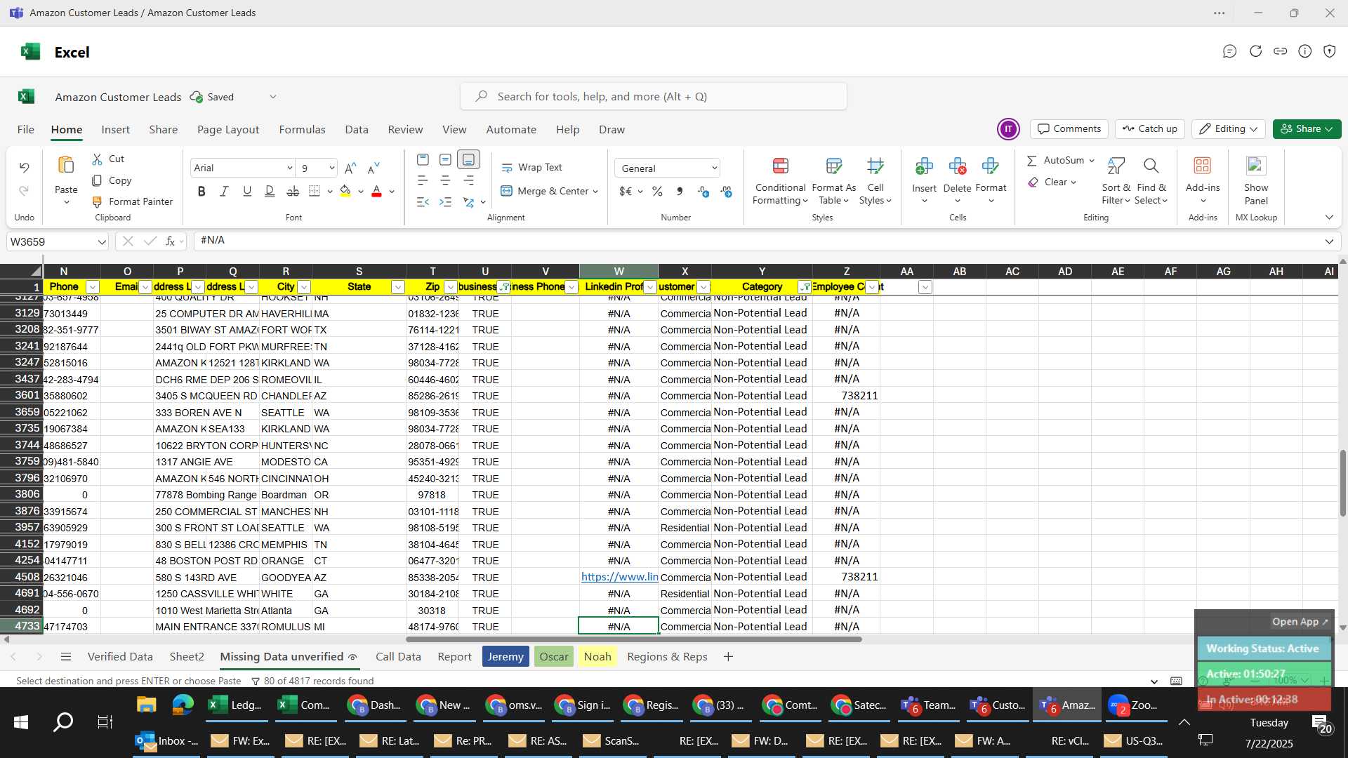Apply double underline formatting icon
This screenshot has height=758, width=1348.
pyautogui.click(x=270, y=191)
